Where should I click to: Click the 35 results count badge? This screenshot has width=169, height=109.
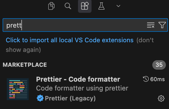pyautogui.click(x=159, y=65)
